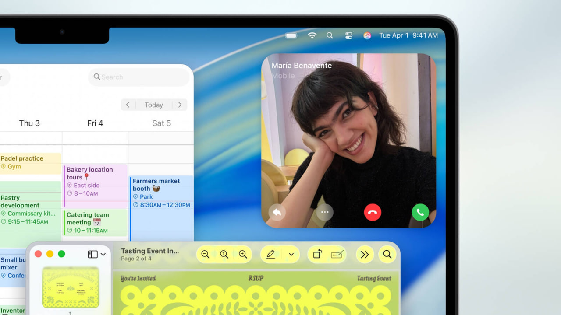This screenshot has width=561, height=315.
Task: Rotate the invitation page
Action: tap(317, 254)
